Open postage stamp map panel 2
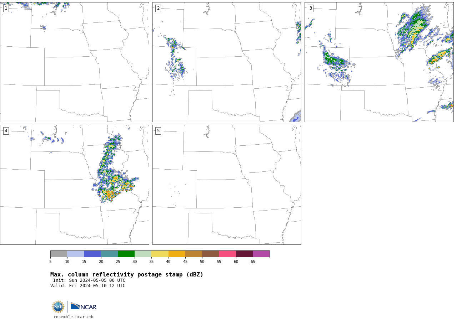 [x=227, y=62]
